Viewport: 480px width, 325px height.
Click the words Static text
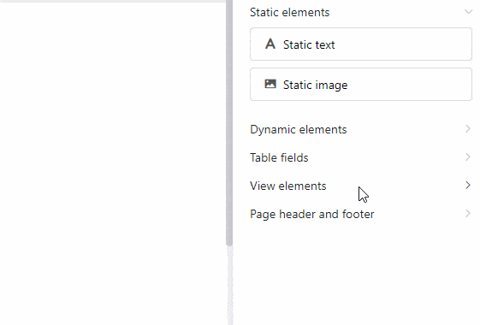click(309, 44)
